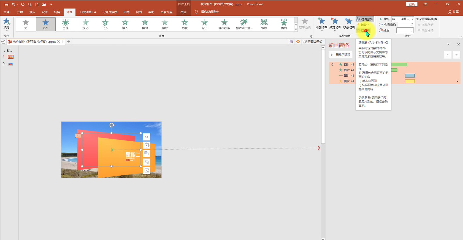Click 收藏动画 favorite animation button
The image size is (463, 240).
(349, 24)
